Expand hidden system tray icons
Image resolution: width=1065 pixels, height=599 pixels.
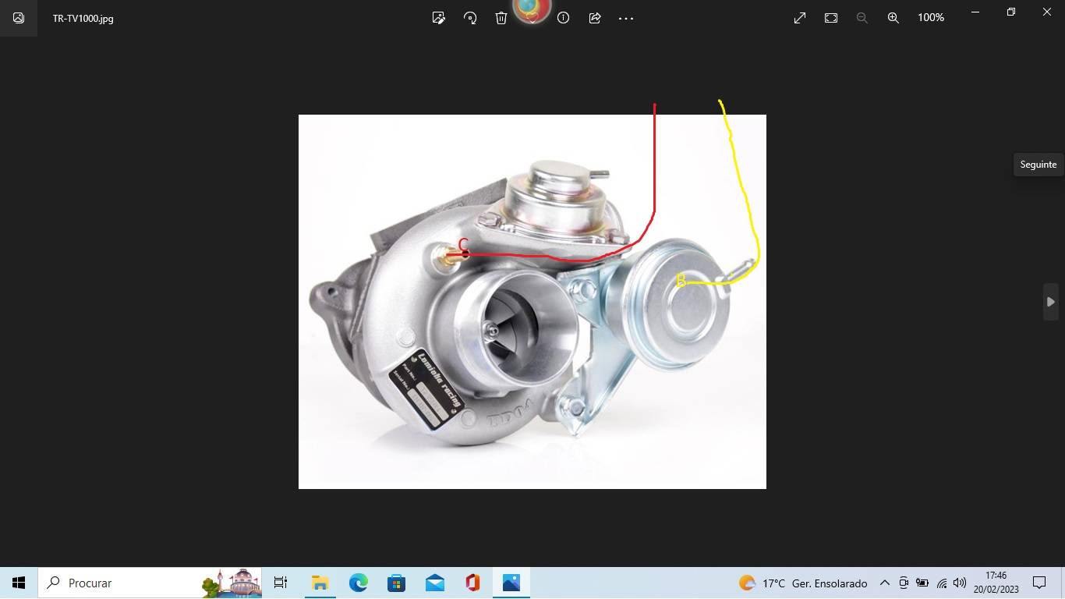click(885, 583)
